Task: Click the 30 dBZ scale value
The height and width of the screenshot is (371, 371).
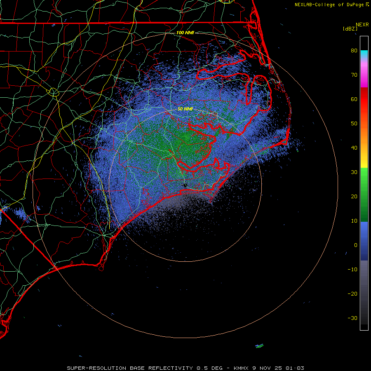Action: pos(354,172)
